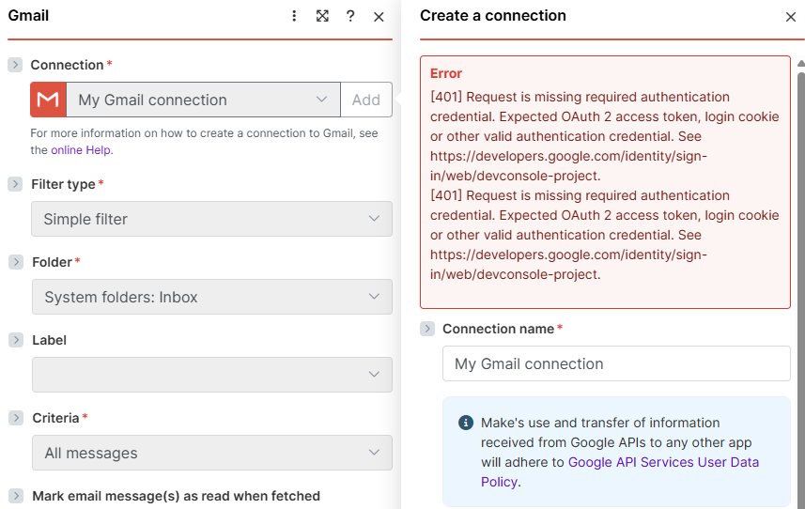This screenshot has width=805, height=509.
Task: Open the help question mark icon
Action: click(350, 16)
